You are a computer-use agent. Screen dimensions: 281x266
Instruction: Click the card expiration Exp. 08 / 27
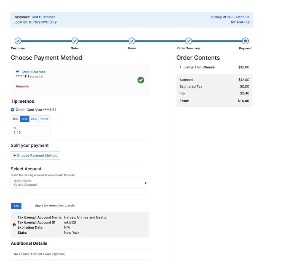click(x=37, y=77)
